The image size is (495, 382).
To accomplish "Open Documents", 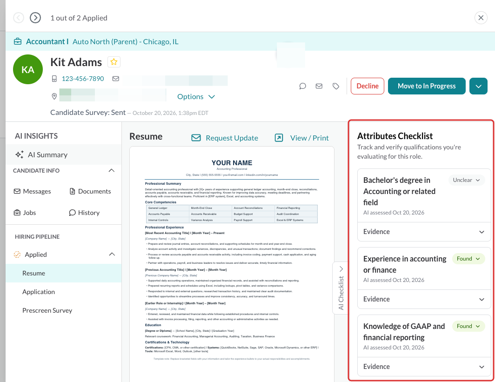I will pyautogui.click(x=90, y=191).
